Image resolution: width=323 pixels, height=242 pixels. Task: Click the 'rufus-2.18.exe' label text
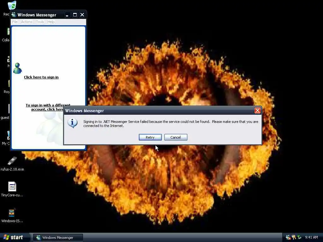click(12, 169)
